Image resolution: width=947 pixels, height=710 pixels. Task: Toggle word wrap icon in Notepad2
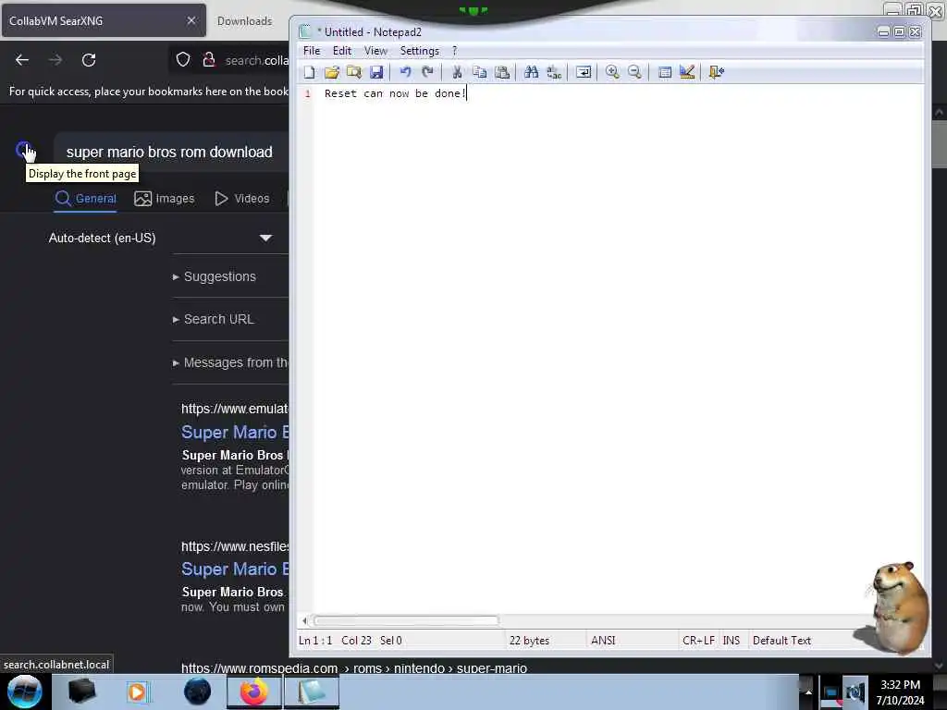click(x=584, y=72)
